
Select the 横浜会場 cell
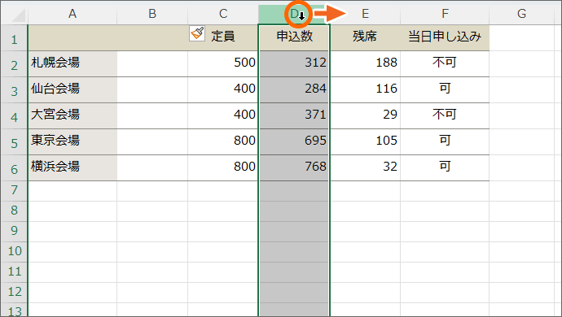pos(72,168)
